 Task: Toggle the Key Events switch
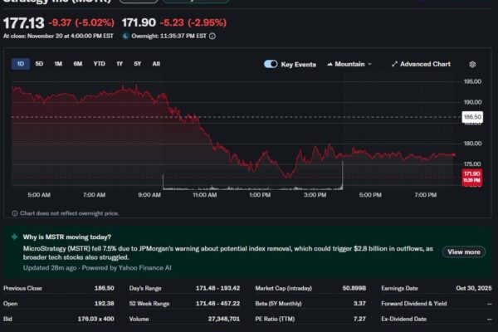coord(271,64)
